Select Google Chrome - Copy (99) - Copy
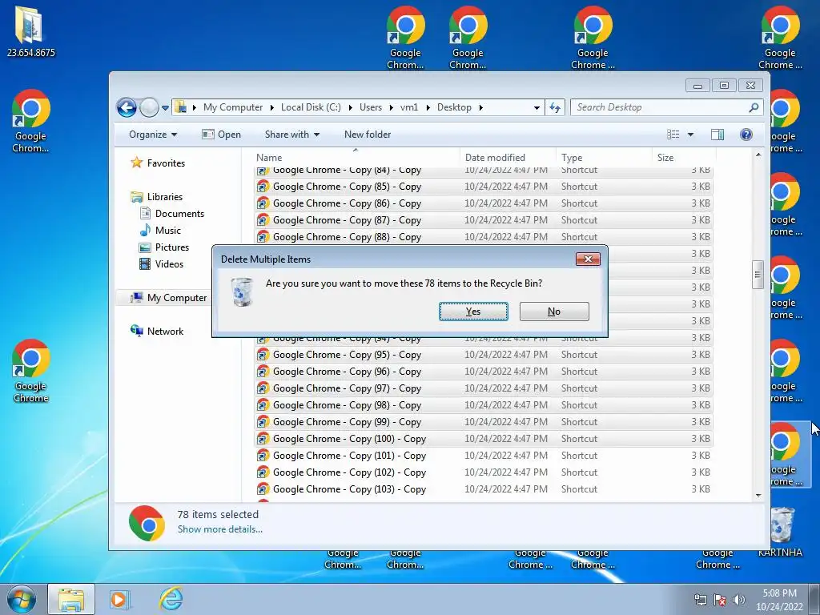 coord(484,422)
